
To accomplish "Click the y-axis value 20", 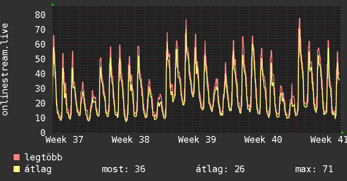I will (40, 103).
